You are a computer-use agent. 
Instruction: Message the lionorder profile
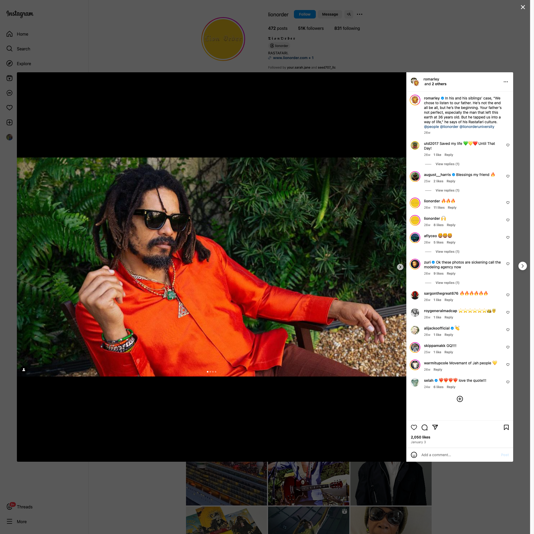(330, 14)
